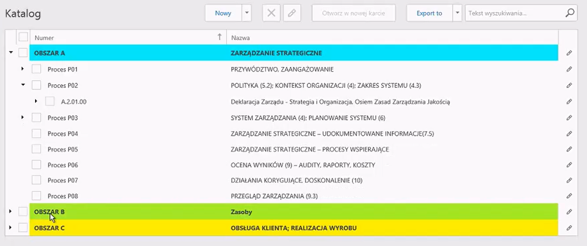Screen dimensions: 587x246
Task: Check the Proces P03 checkbox
Action: [x=36, y=118]
